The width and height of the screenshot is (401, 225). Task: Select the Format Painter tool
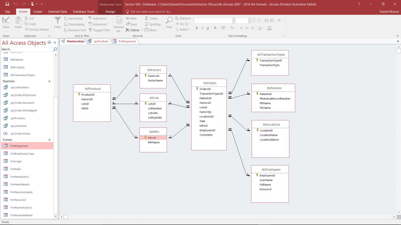click(x=37, y=29)
